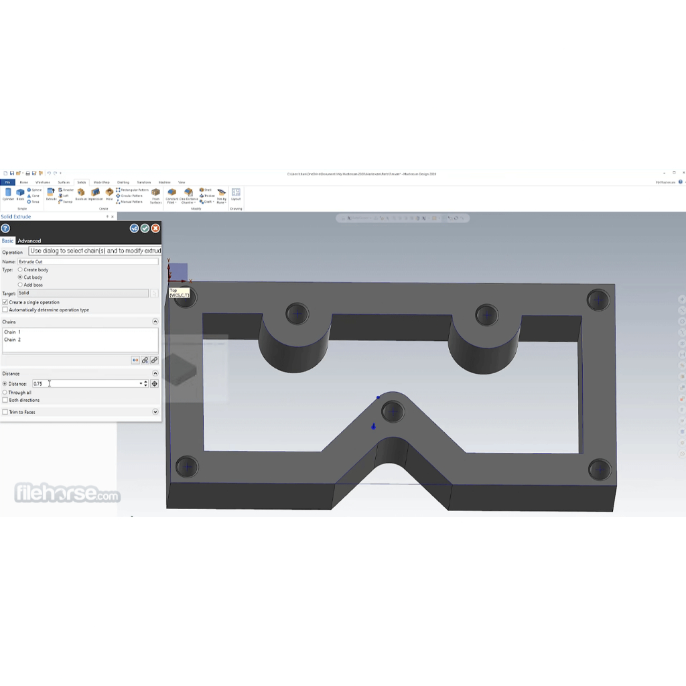Uncheck Create a single operation
This screenshot has width=686, height=686.
coord(5,302)
